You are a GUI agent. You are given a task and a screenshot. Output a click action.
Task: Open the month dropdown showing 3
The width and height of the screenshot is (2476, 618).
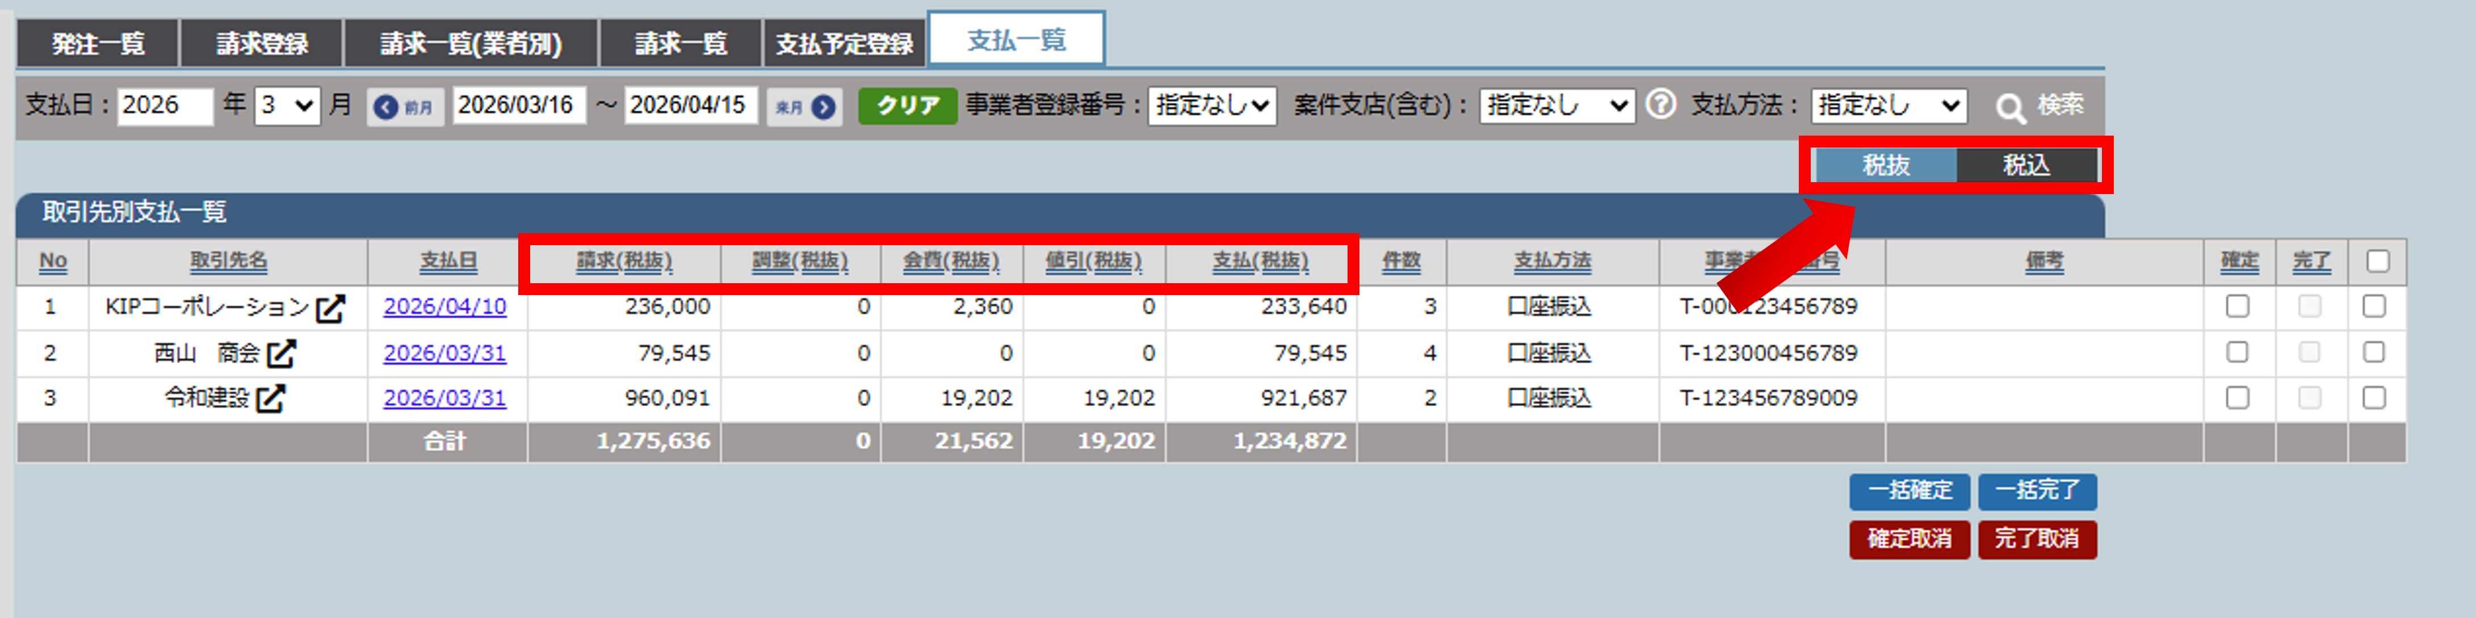click(x=287, y=106)
